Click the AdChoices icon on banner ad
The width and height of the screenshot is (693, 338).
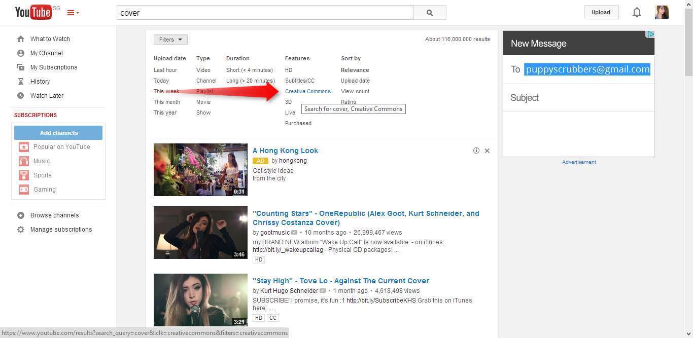pyautogui.click(x=650, y=34)
